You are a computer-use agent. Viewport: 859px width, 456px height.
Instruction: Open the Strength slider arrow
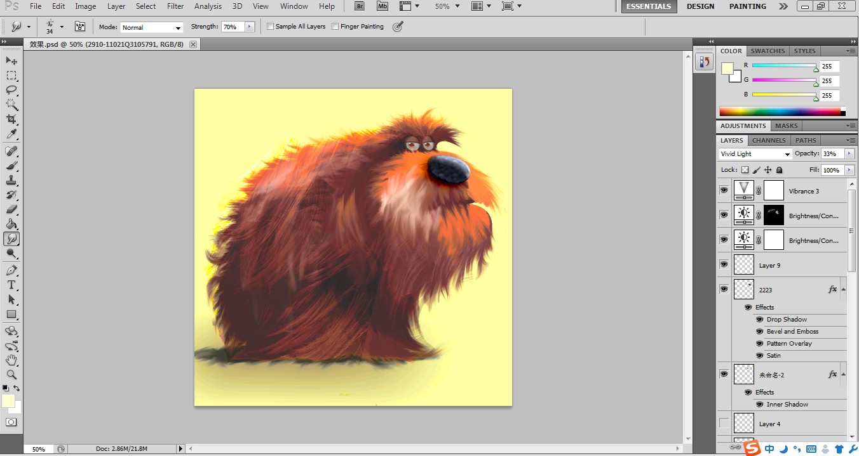pos(250,27)
